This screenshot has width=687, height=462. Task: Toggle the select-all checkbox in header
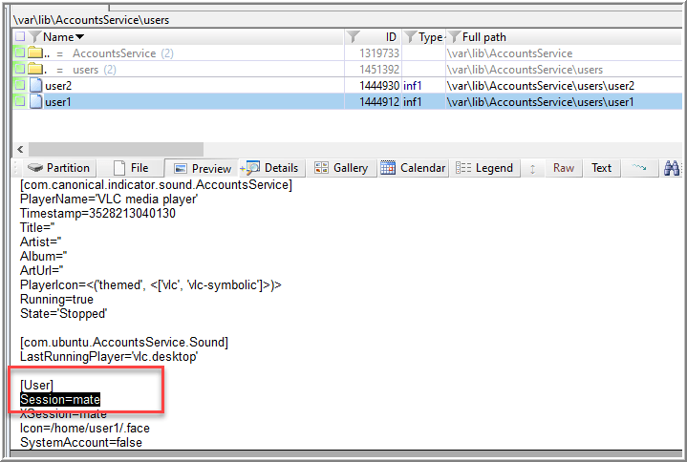click(19, 37)
